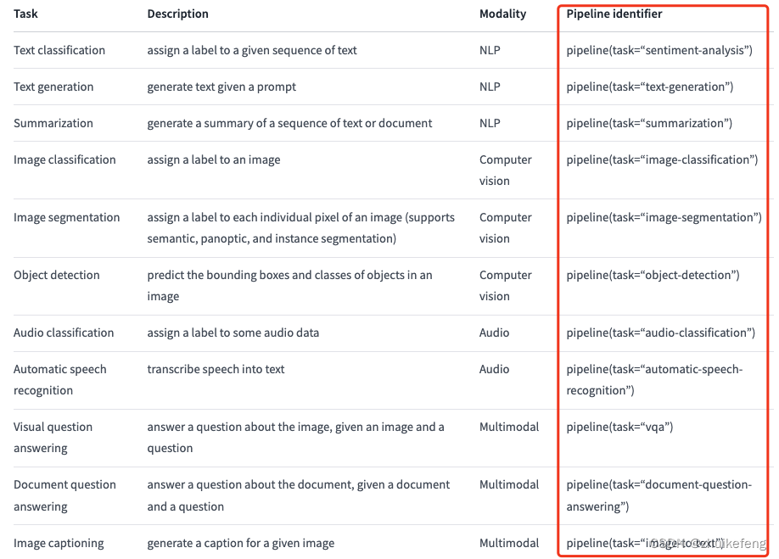Click the text-generation pipeline identifier
The width and height of the screenshot is (779, 559).
[649, 87]
